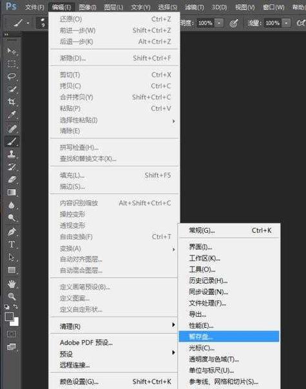The width and height of the screenshot is (306, 389).
Task: Toggle the Quick Mask mode icon
Action: [x=12, y=334]
